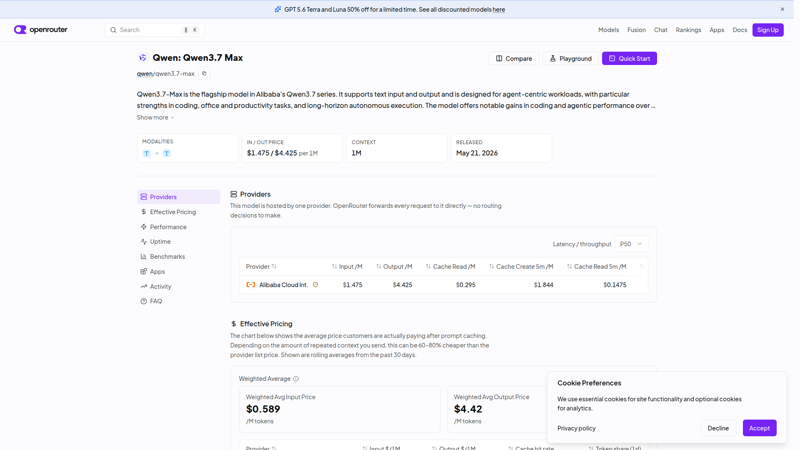
Task: Decline optional cookies
Action: coord(718,428)
